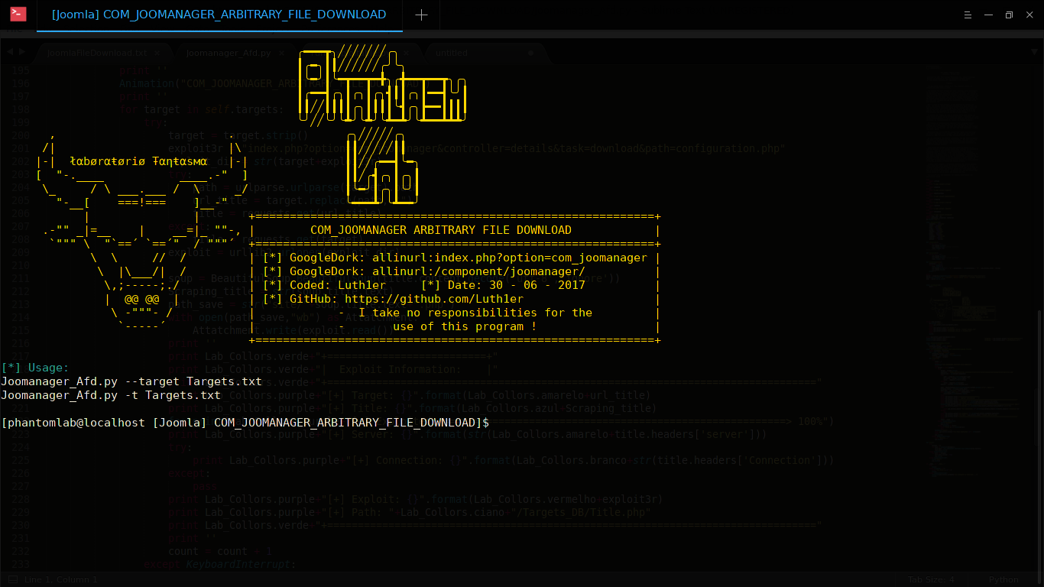The width and height of the screenshot is (1044, 587).
Task: Select the [Joomla] COM_JOOMANAGER_ARBITRARY_FILE_DOWNLOAD tab
Action: 219,15
